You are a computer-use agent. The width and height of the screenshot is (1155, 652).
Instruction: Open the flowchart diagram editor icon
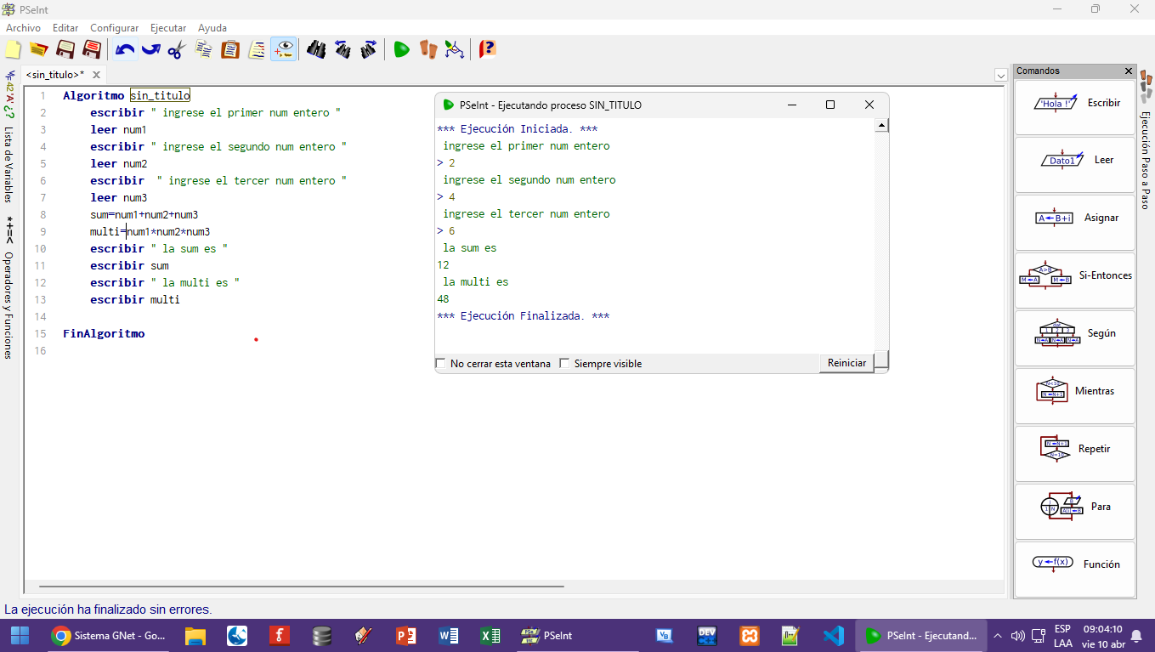pos(455,49)
